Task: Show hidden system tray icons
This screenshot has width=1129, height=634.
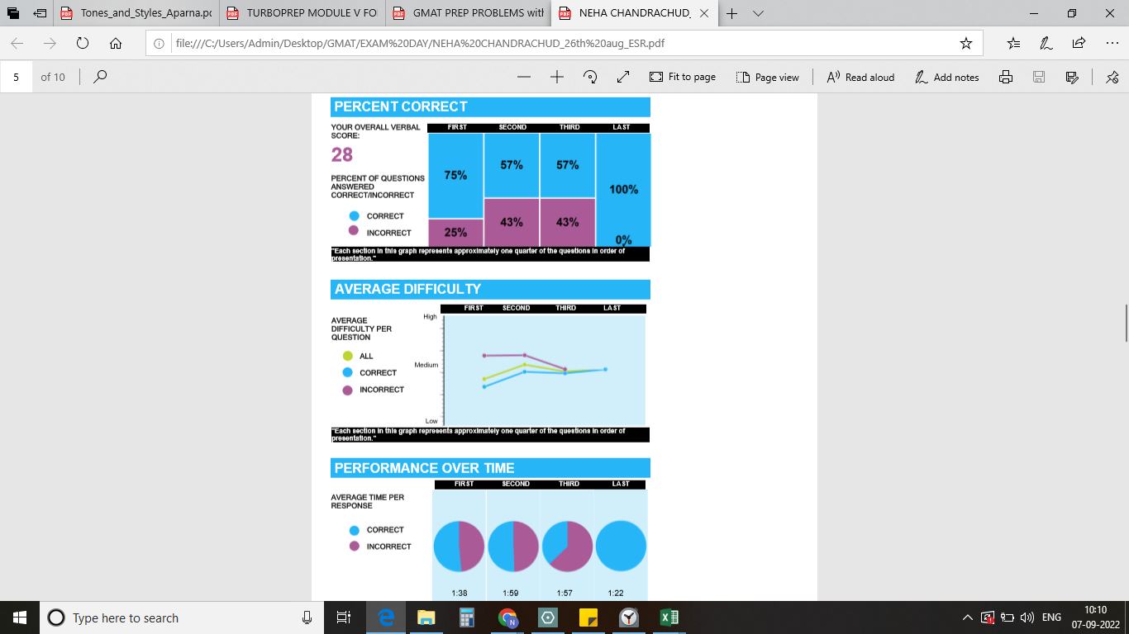Action: click(967, 617)
